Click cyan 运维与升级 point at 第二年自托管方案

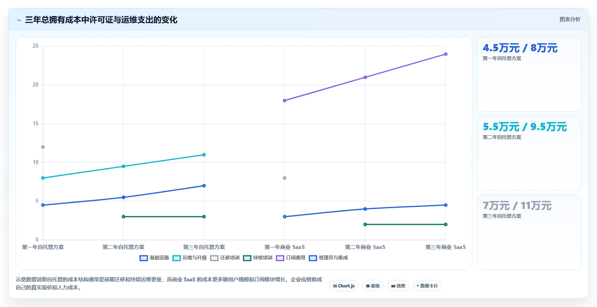(x=123, y=166)
